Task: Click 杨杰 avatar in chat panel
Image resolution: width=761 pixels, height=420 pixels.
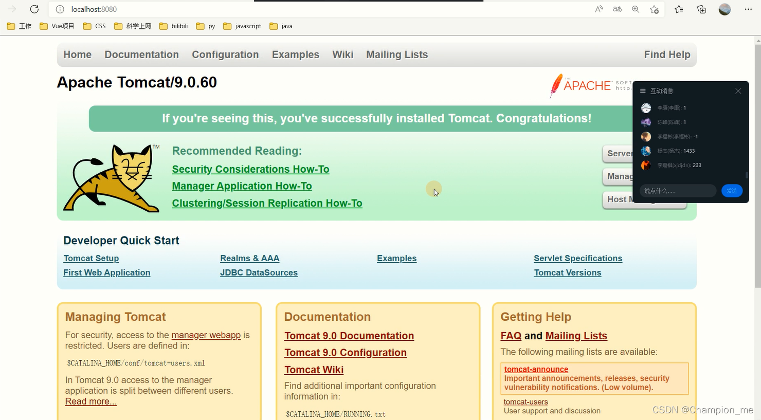Action: click(646, 151)
